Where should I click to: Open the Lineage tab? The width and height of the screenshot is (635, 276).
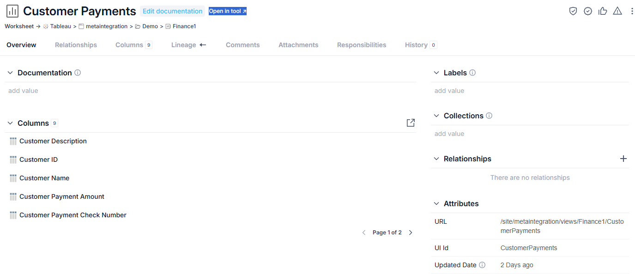(x=189, y=45)
